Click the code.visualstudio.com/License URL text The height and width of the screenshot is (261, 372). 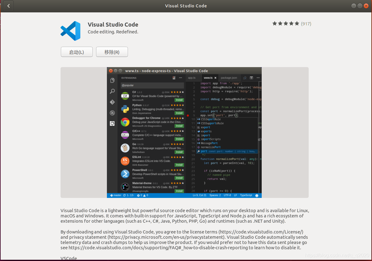click(261, 232)
